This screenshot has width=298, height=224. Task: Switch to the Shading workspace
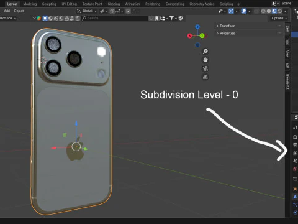pyautogui.click(x=114, y=4)
